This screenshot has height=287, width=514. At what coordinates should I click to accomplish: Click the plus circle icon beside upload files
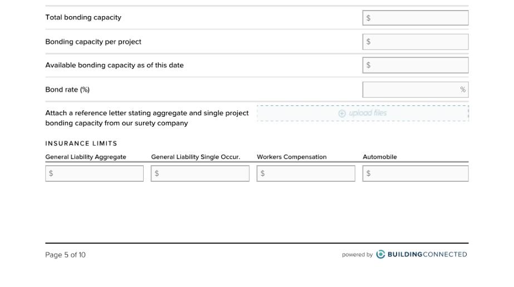tap(342, 113)
